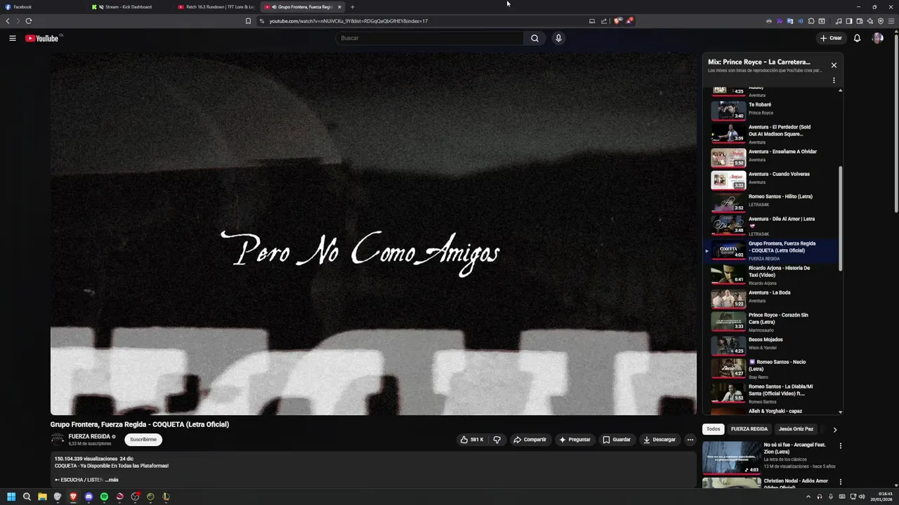Subscribe with the Suscribirme button
Viewport: 899px width, 505px height.
[x=143, y=440]
